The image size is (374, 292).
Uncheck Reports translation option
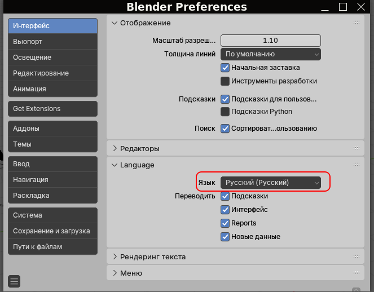225,223
